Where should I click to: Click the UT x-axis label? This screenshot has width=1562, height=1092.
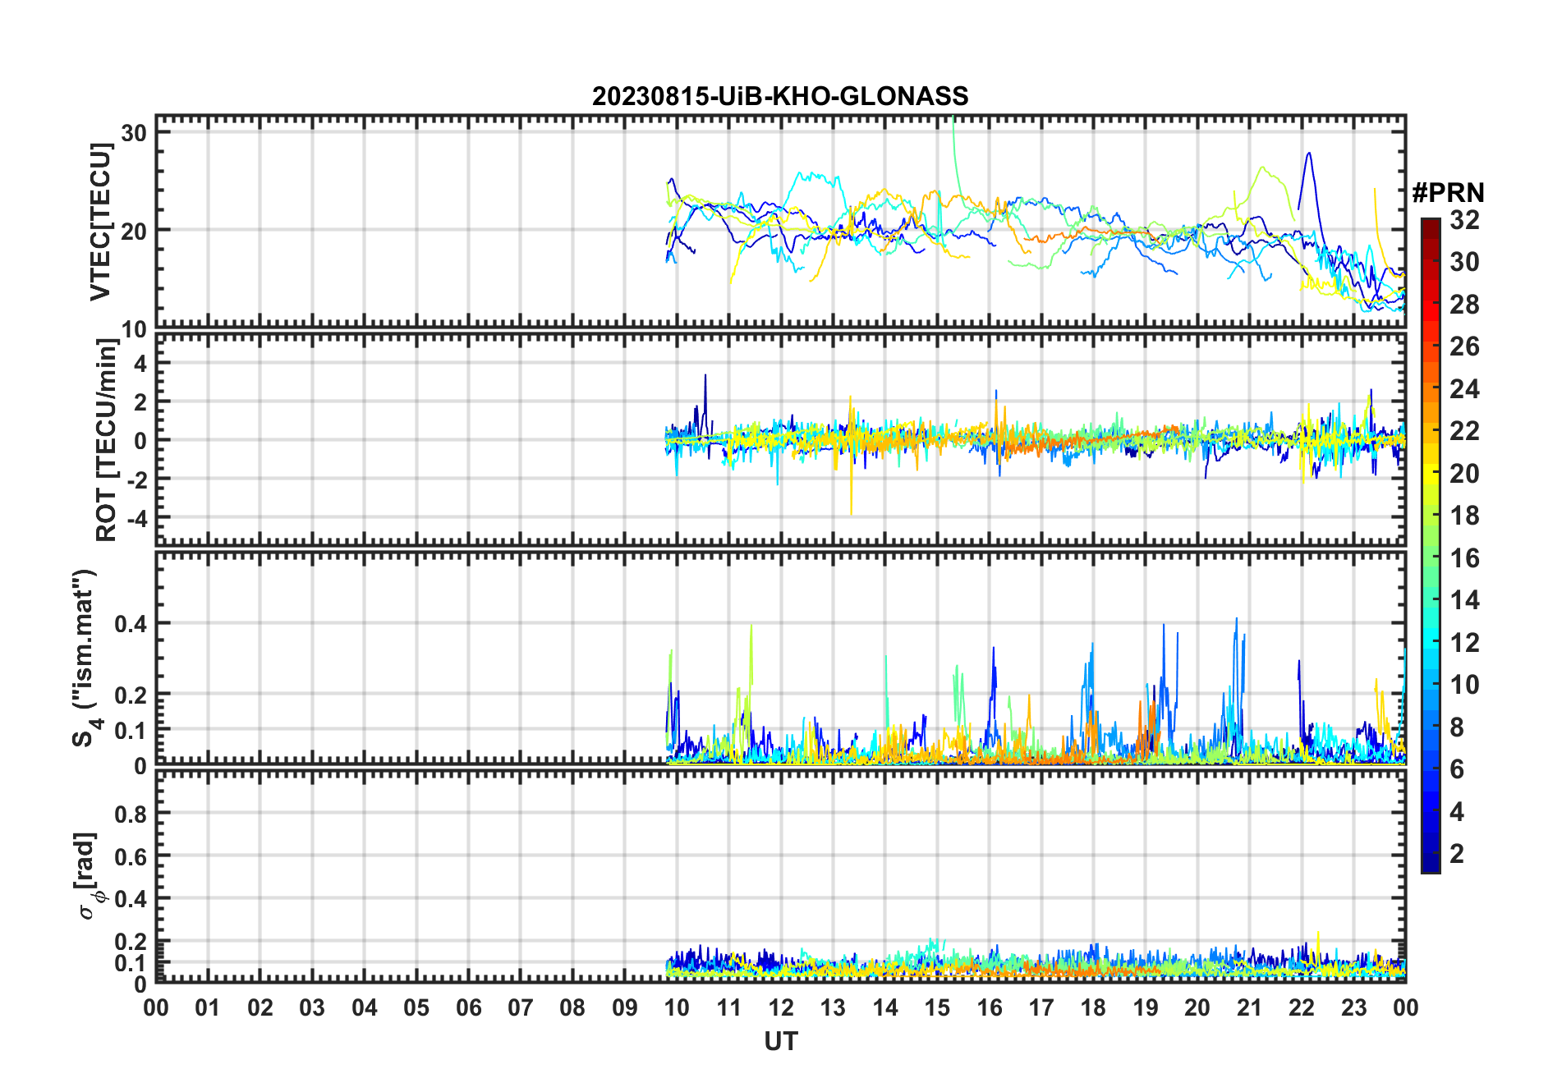click(x=780, y=1042)
